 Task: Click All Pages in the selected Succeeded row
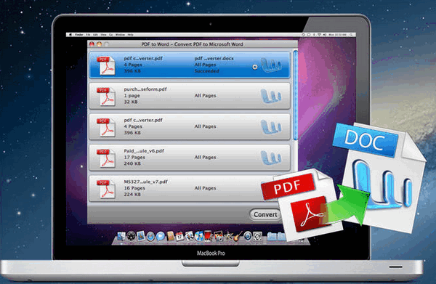coord(205,65)
